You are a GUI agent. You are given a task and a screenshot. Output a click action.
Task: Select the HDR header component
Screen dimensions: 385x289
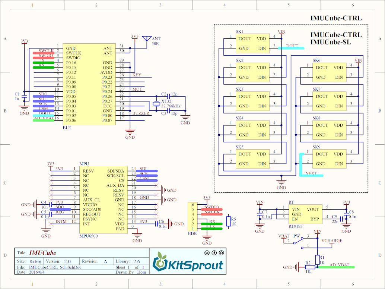pyautogui.click(x=192, y=216)
